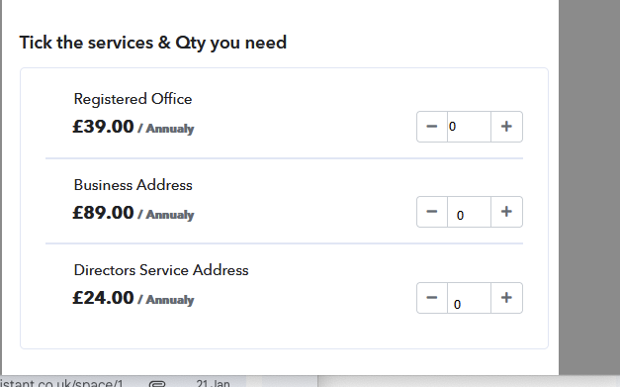Click the services and Qty heading
Viewport: 620px width, 387px height.
click(153, 43)
